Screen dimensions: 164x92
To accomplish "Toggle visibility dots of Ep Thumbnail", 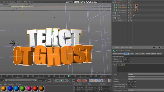I will click(x=130, y=13).
